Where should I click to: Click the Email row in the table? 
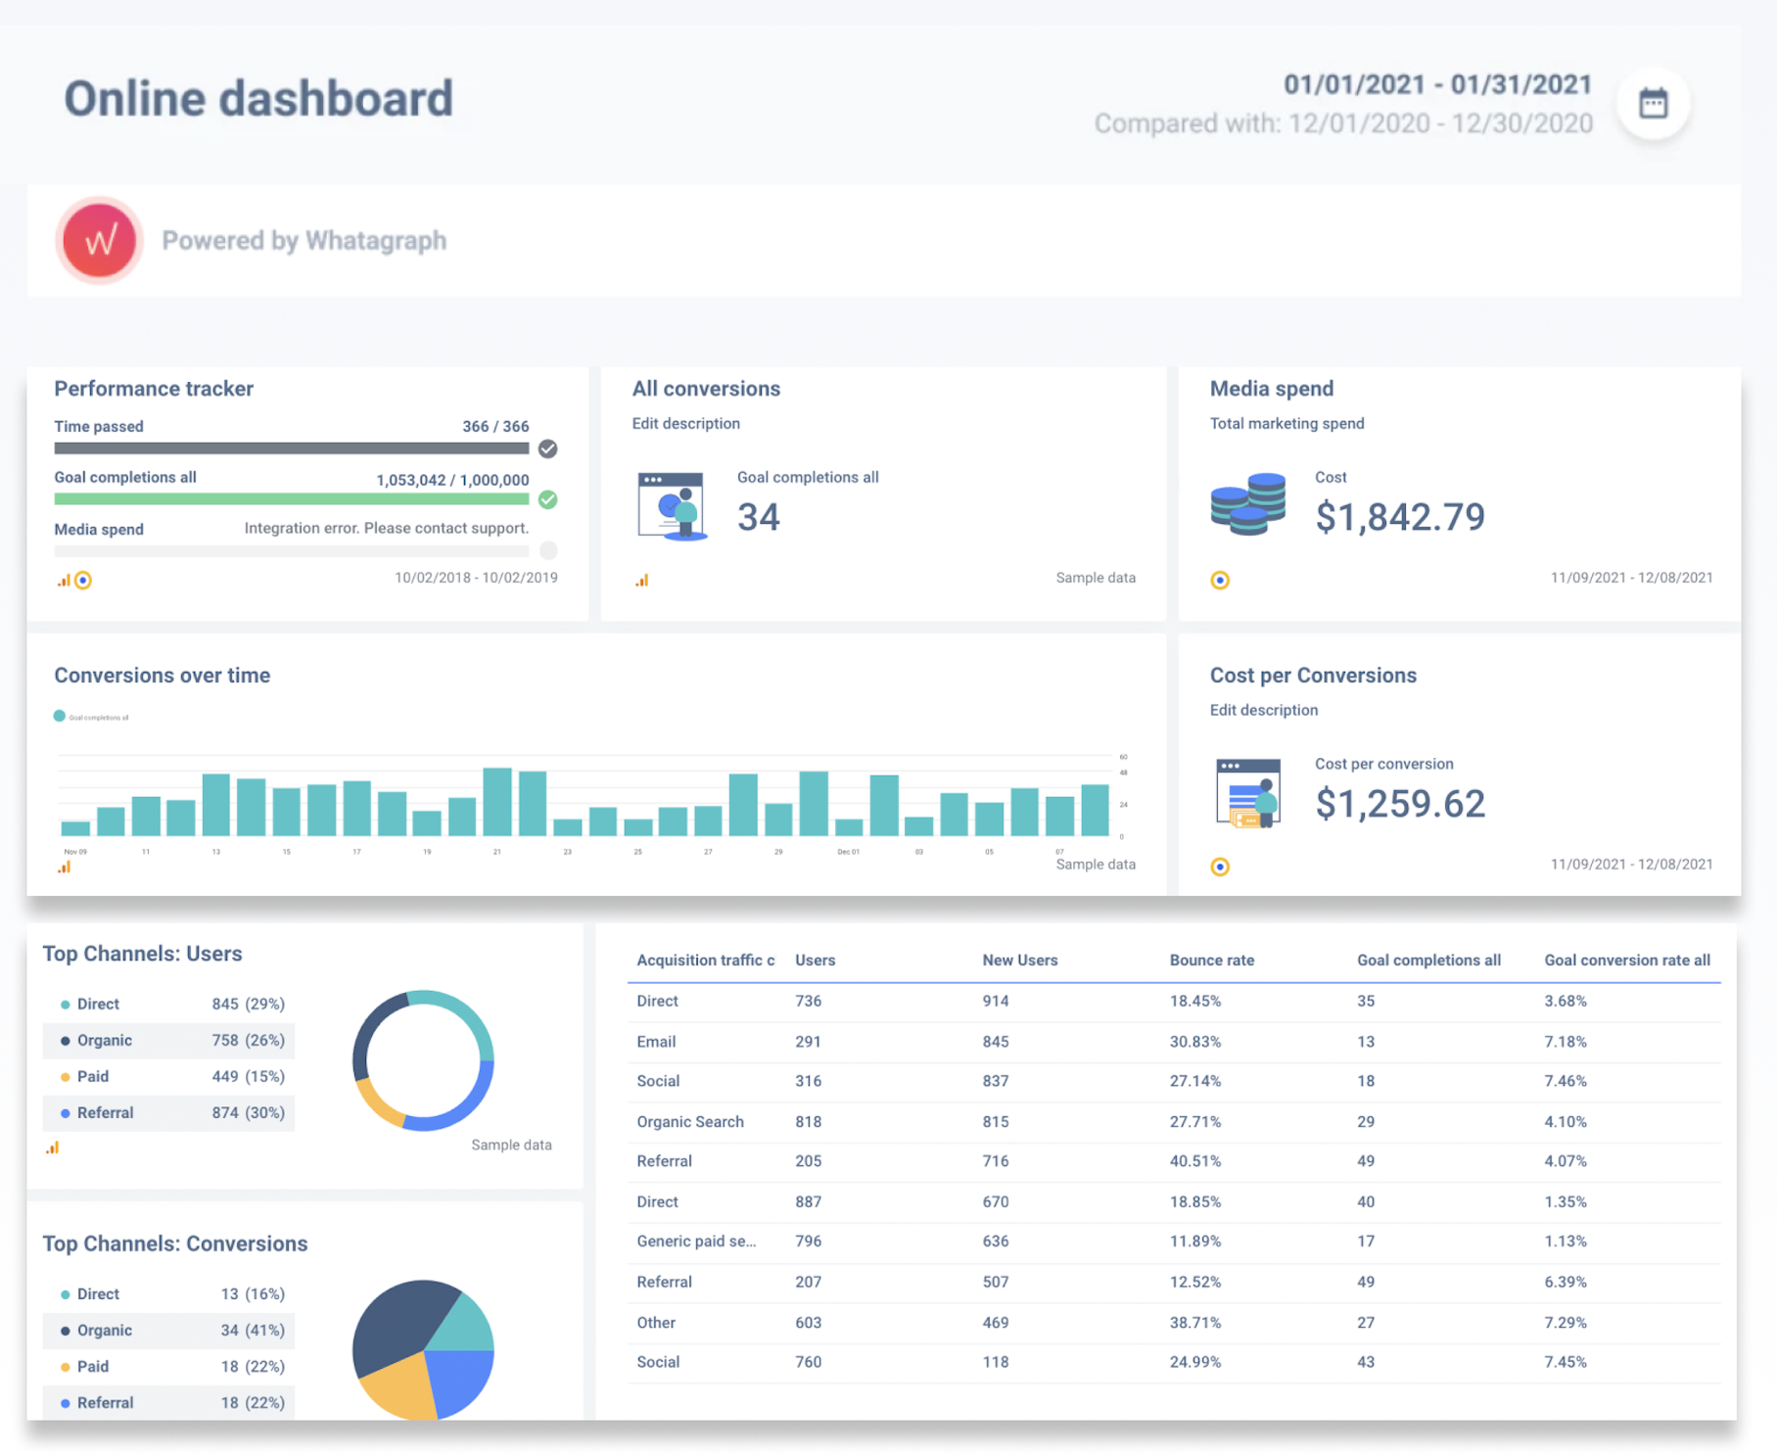(1174, 1042)
